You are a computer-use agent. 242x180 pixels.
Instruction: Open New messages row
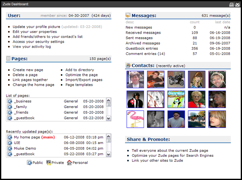tap(178, 27)
